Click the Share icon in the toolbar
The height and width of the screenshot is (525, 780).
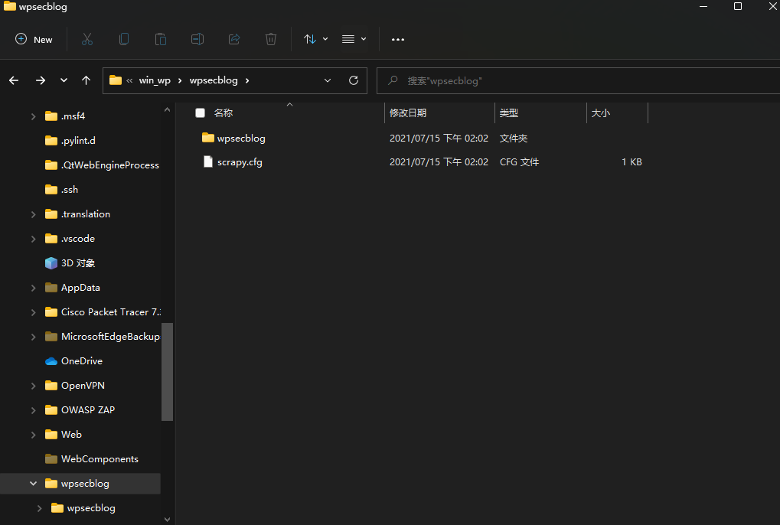point(234,39)
